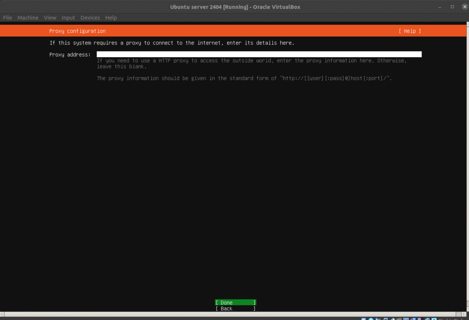Maximize the VirtualBox window
Screen dimensions: 469x320
coord(452,7)
